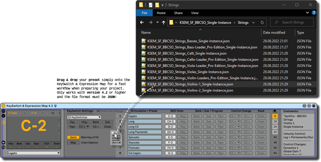This screenshot has height=162, width=321.
Task: Open the 32 KeySwitches dropdown
Action: click(84, 117)
